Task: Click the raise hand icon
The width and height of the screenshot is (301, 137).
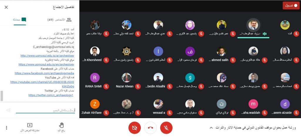Action: (x=61, y=126)
